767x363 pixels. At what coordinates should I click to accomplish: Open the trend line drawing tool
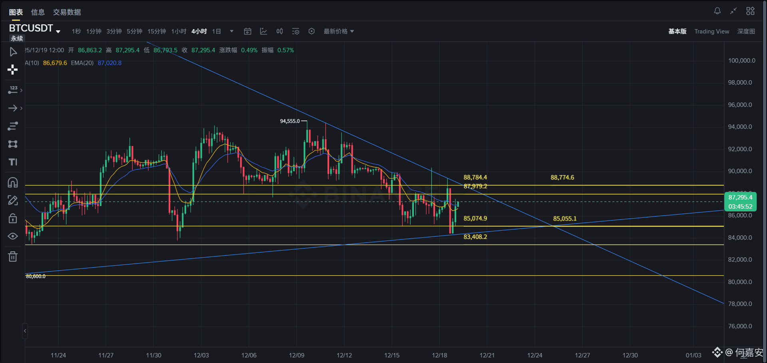tap(13, 90)
